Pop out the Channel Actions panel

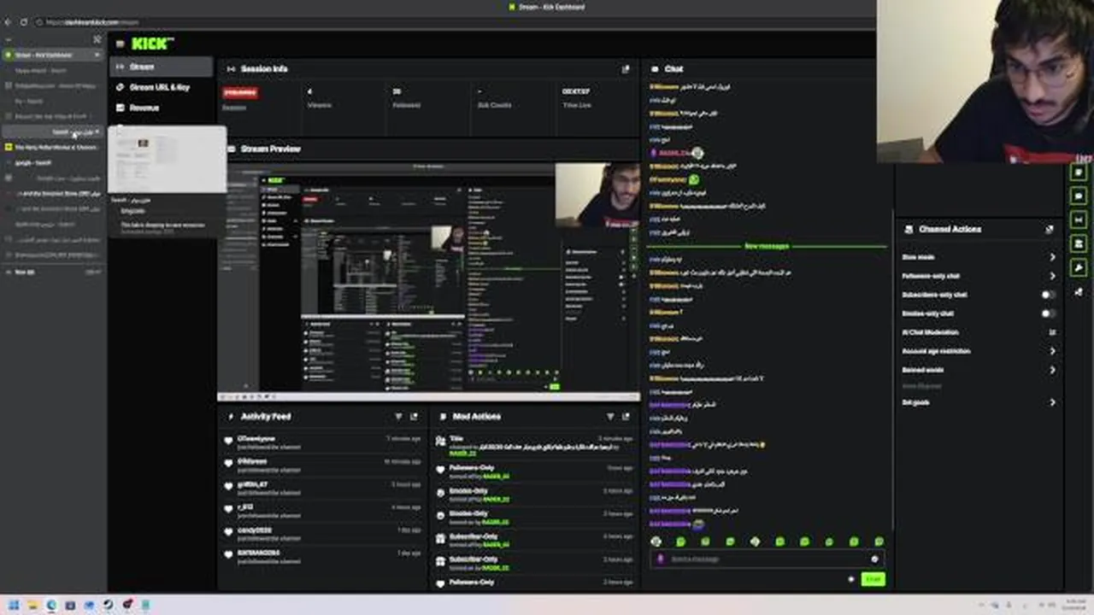(x=1050, y=230)
